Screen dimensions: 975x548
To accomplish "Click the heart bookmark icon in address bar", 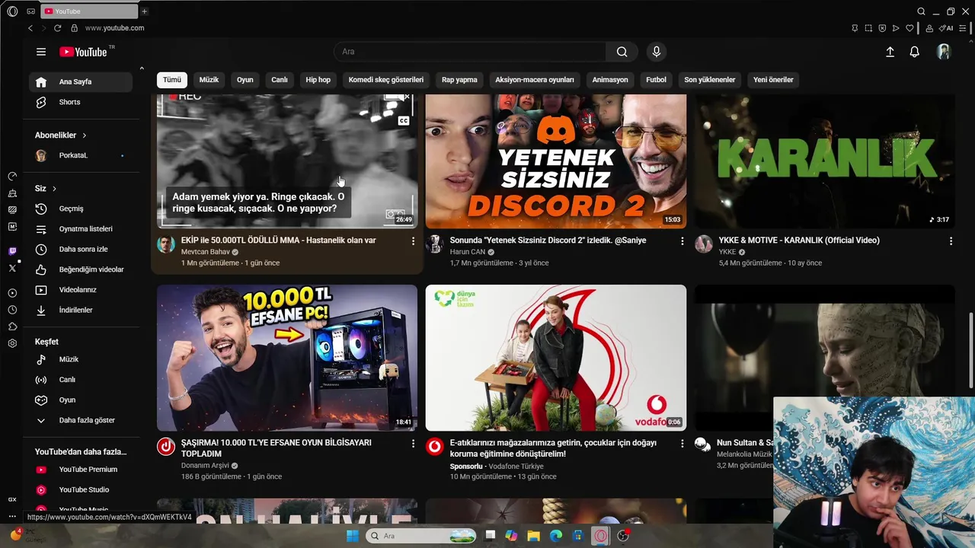I will 910,28.
